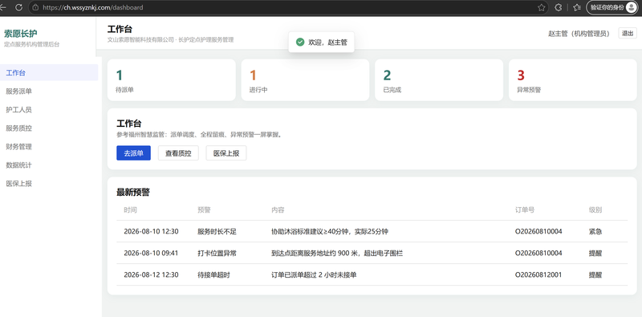Click order O20260810004 in 打卡位置异常 row
This screenshot has width=642, height=317.
[538, 253]
